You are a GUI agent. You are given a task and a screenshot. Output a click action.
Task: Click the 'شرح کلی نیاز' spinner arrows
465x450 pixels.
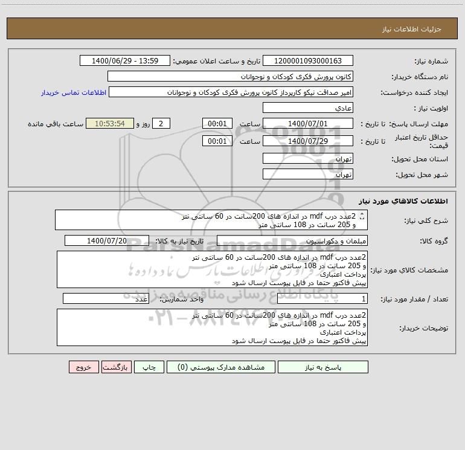click(x=362, y=216)
